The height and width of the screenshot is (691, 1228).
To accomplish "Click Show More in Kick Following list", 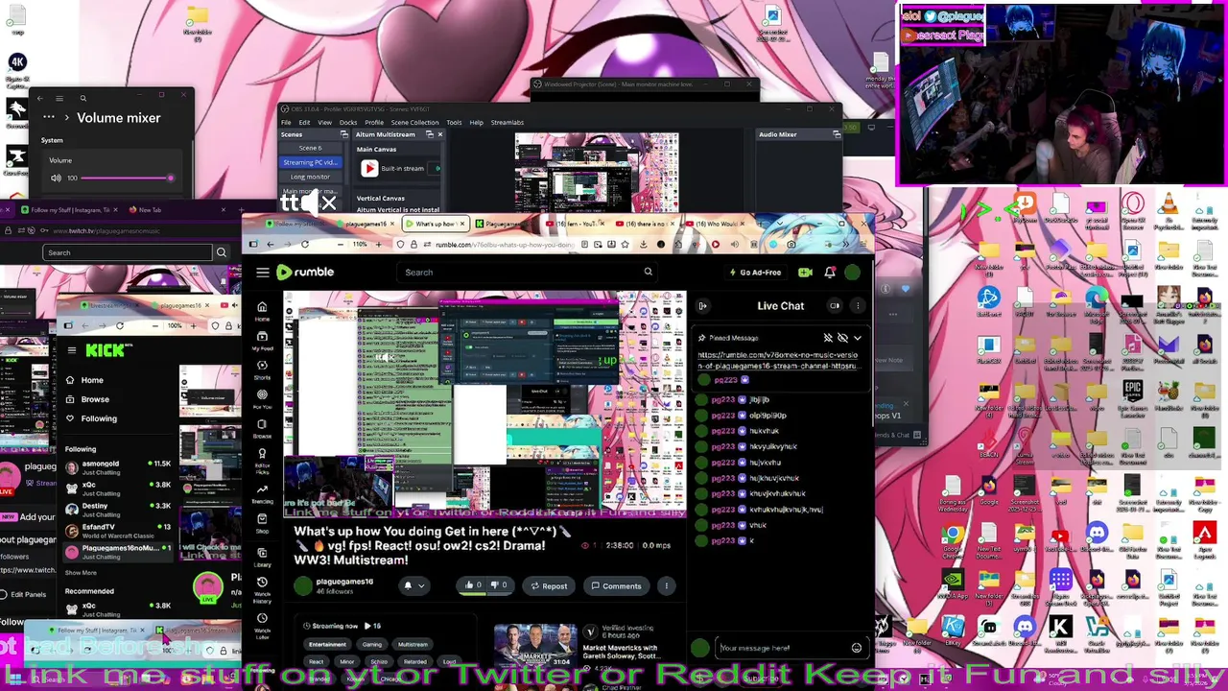I will tap(81, 573).
